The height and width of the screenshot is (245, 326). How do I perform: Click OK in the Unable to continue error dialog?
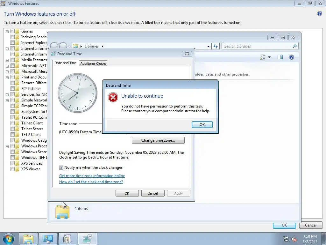point(202,125)
